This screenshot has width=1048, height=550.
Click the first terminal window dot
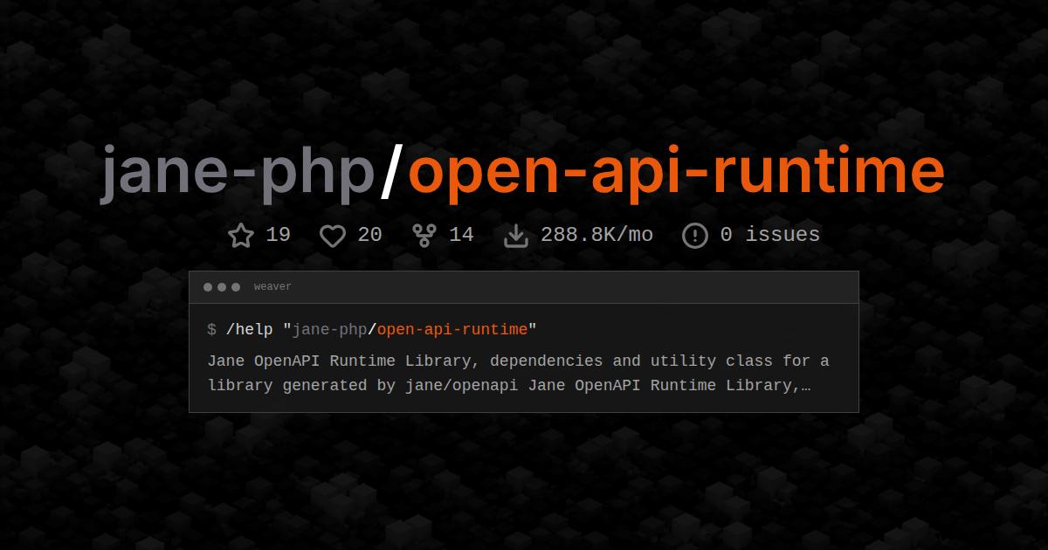pos(208,287)
